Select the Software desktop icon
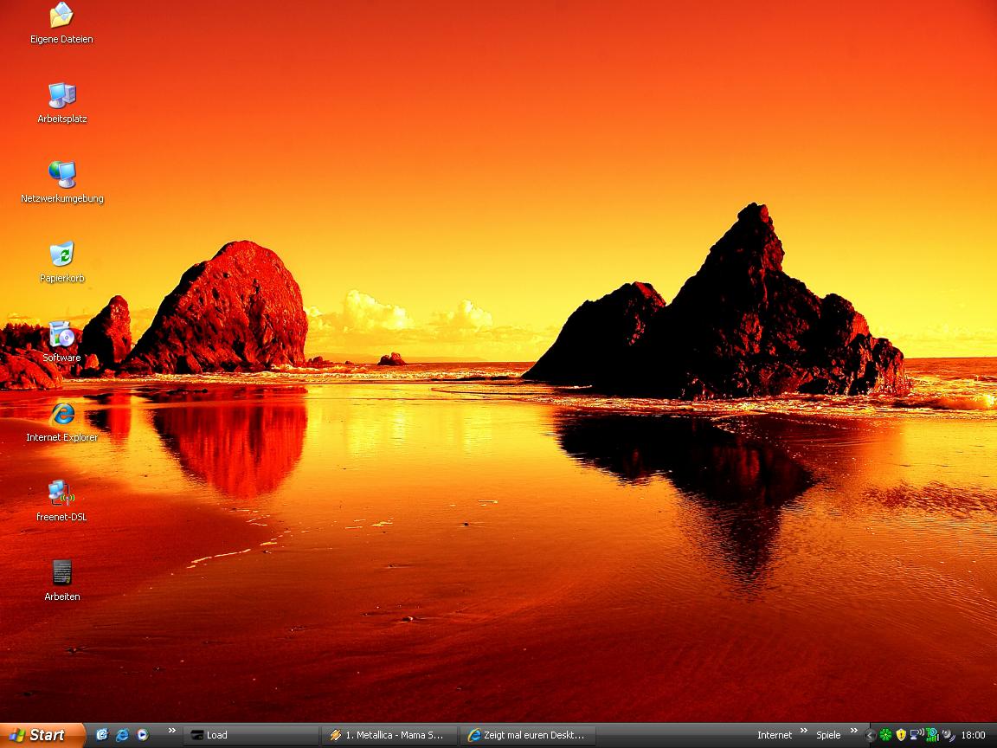The width and height of the screenshot is (997, 748). 61,341
